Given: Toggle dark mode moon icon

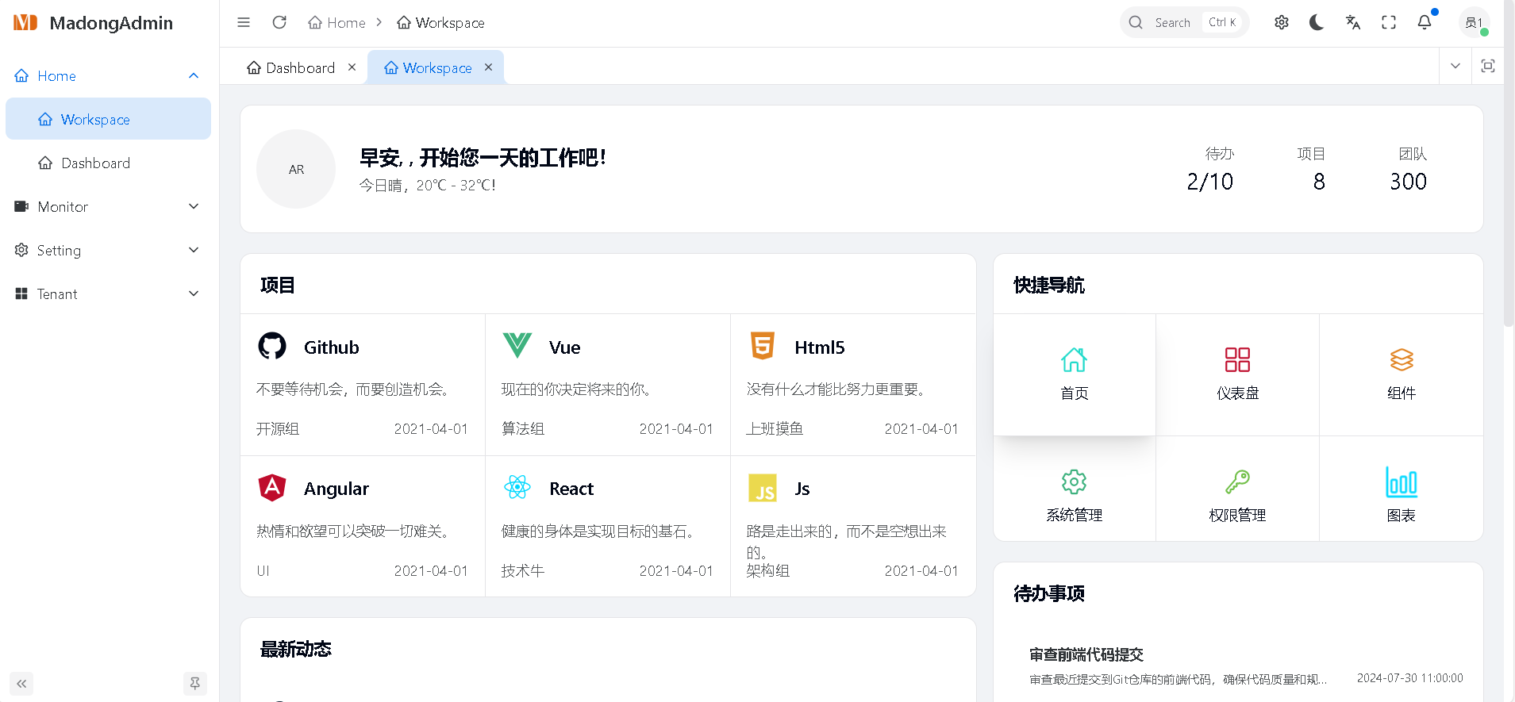Looking at the screenshot, I should [x=1317, y=22].
